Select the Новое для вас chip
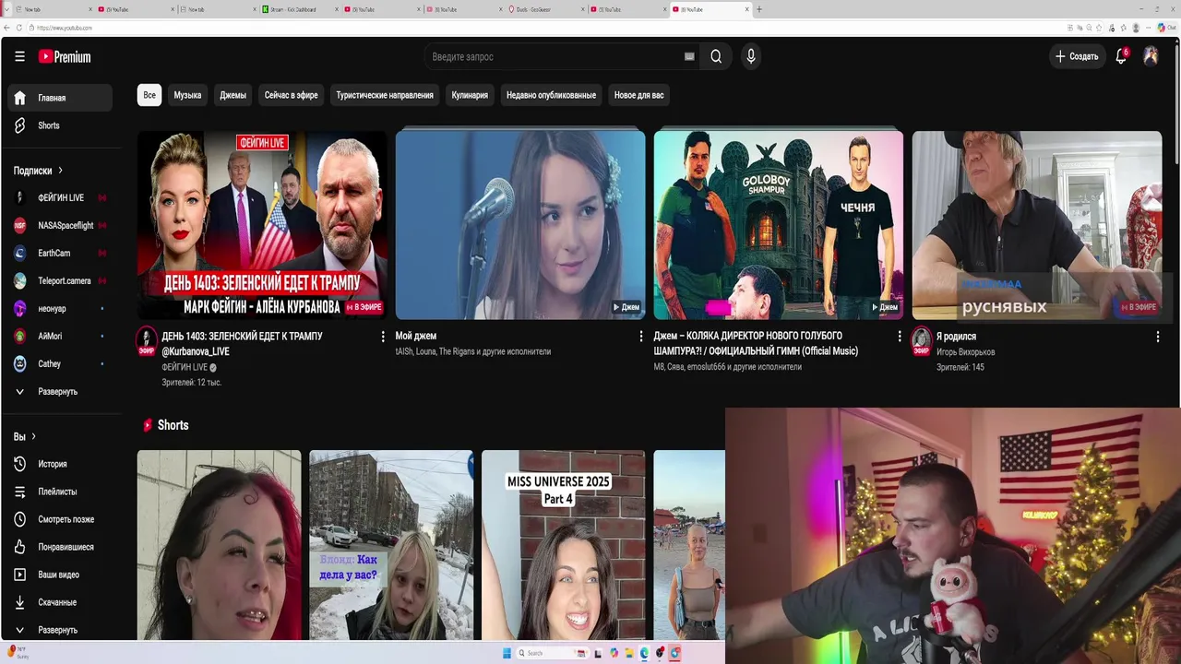The image size is (1181, 664). (x=639, y=95)
